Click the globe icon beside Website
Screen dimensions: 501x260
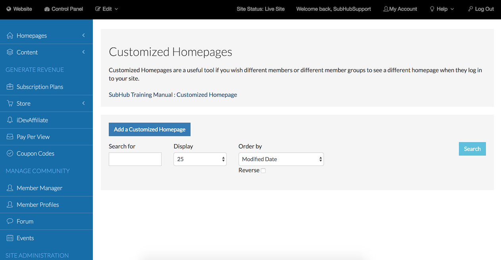(9, 9)
